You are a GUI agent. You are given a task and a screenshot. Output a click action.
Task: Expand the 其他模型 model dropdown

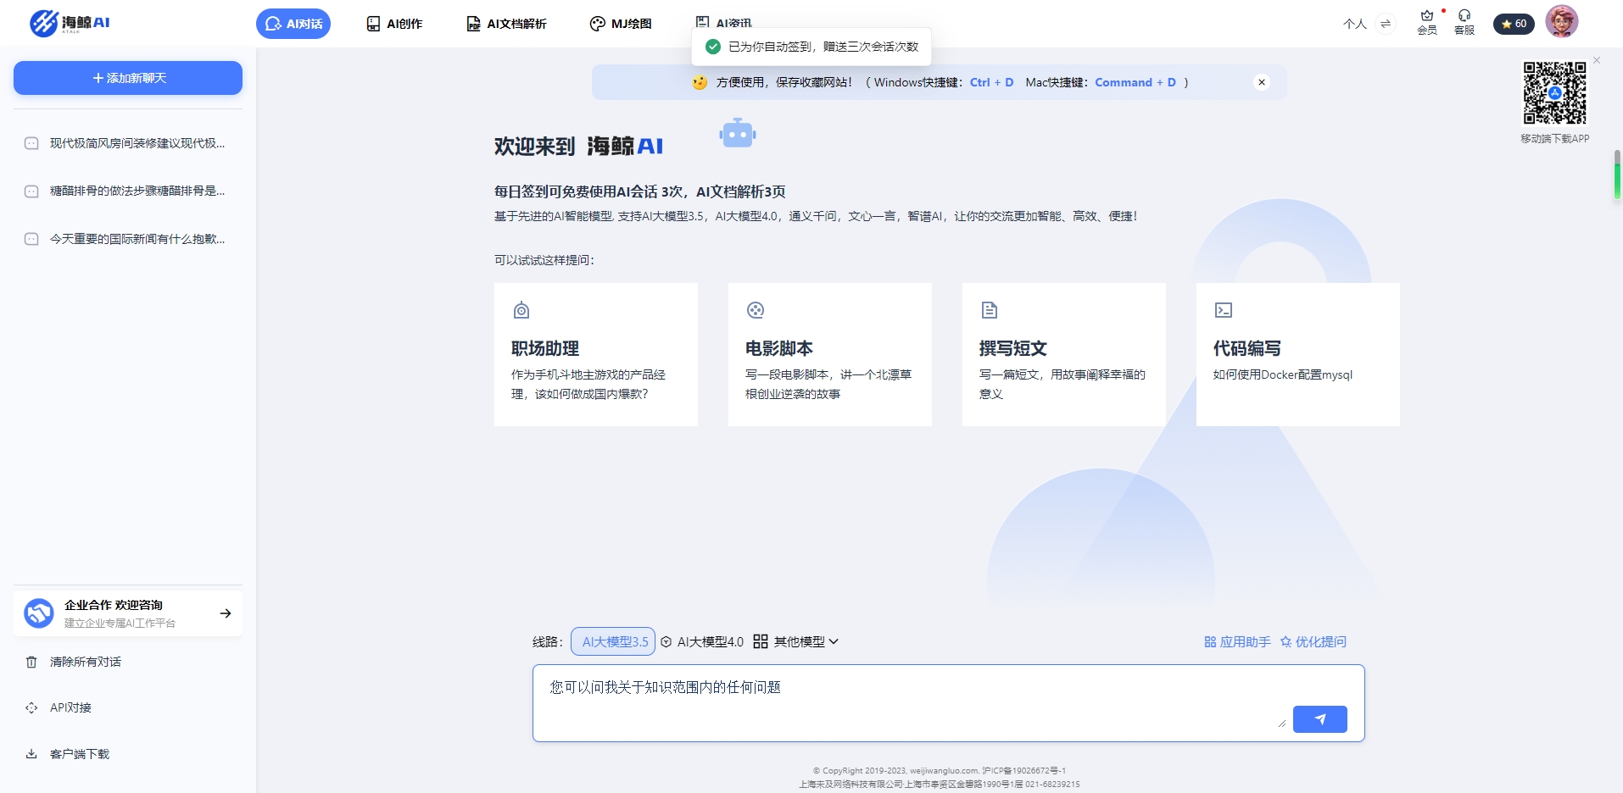[x=800, y=641]
